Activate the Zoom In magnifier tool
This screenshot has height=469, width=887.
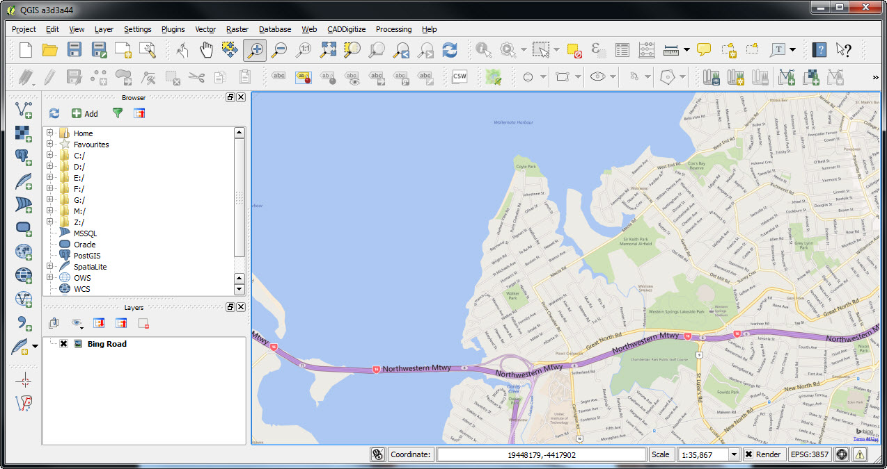click(254, 49)
